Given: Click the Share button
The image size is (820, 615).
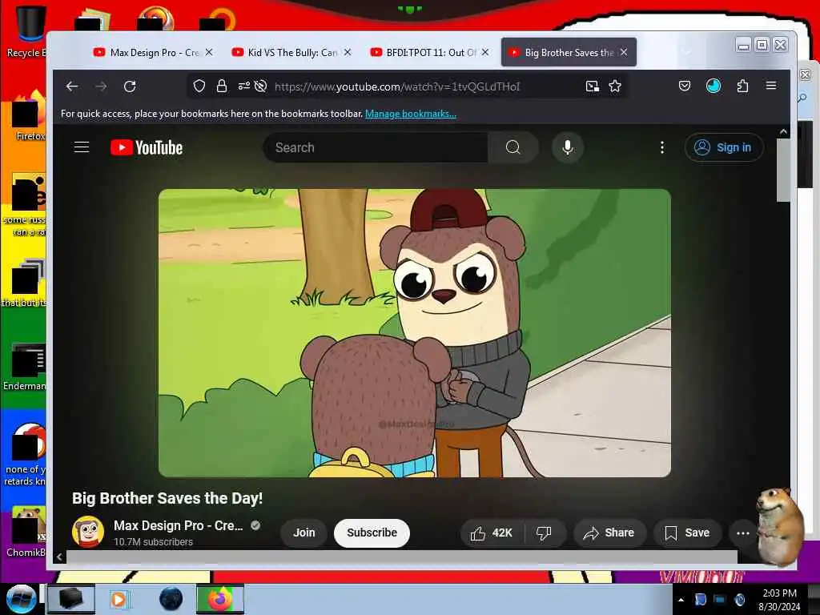Looking at the screenshot, I should point(609,533).
